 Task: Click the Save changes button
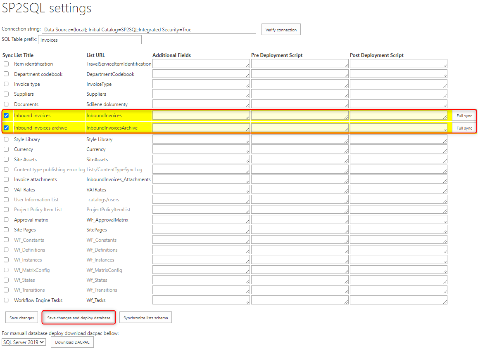point(21,318)
